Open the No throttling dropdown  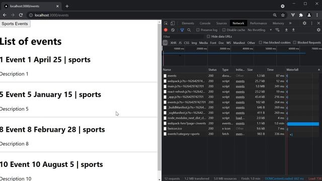tap(260, 30)
